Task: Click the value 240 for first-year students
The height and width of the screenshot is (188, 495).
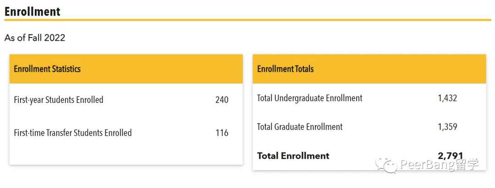Action: click(x=222, y=100)
